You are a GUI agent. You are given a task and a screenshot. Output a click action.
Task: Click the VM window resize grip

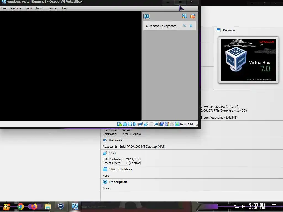tap(196, 125)
